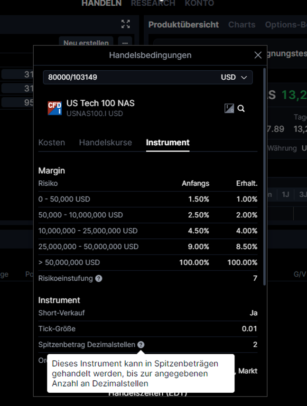Select the Produktübersicht tab
The image size is (307, 406).
[x=184, y=25]
